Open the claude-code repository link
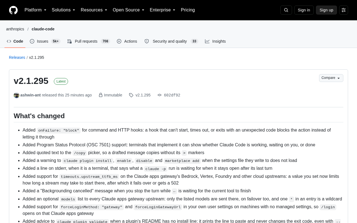Viewport: 357px width, 223px height. [43, 29]
